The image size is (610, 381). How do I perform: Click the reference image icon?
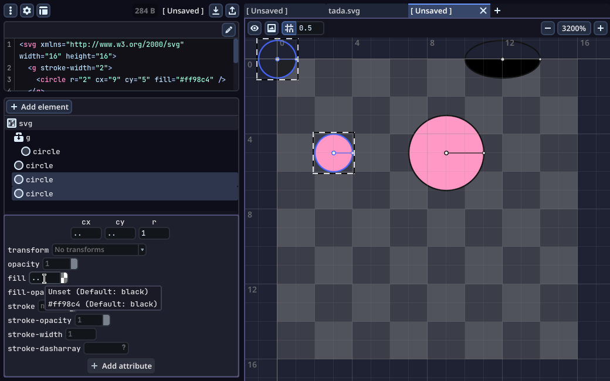[272, 28]
